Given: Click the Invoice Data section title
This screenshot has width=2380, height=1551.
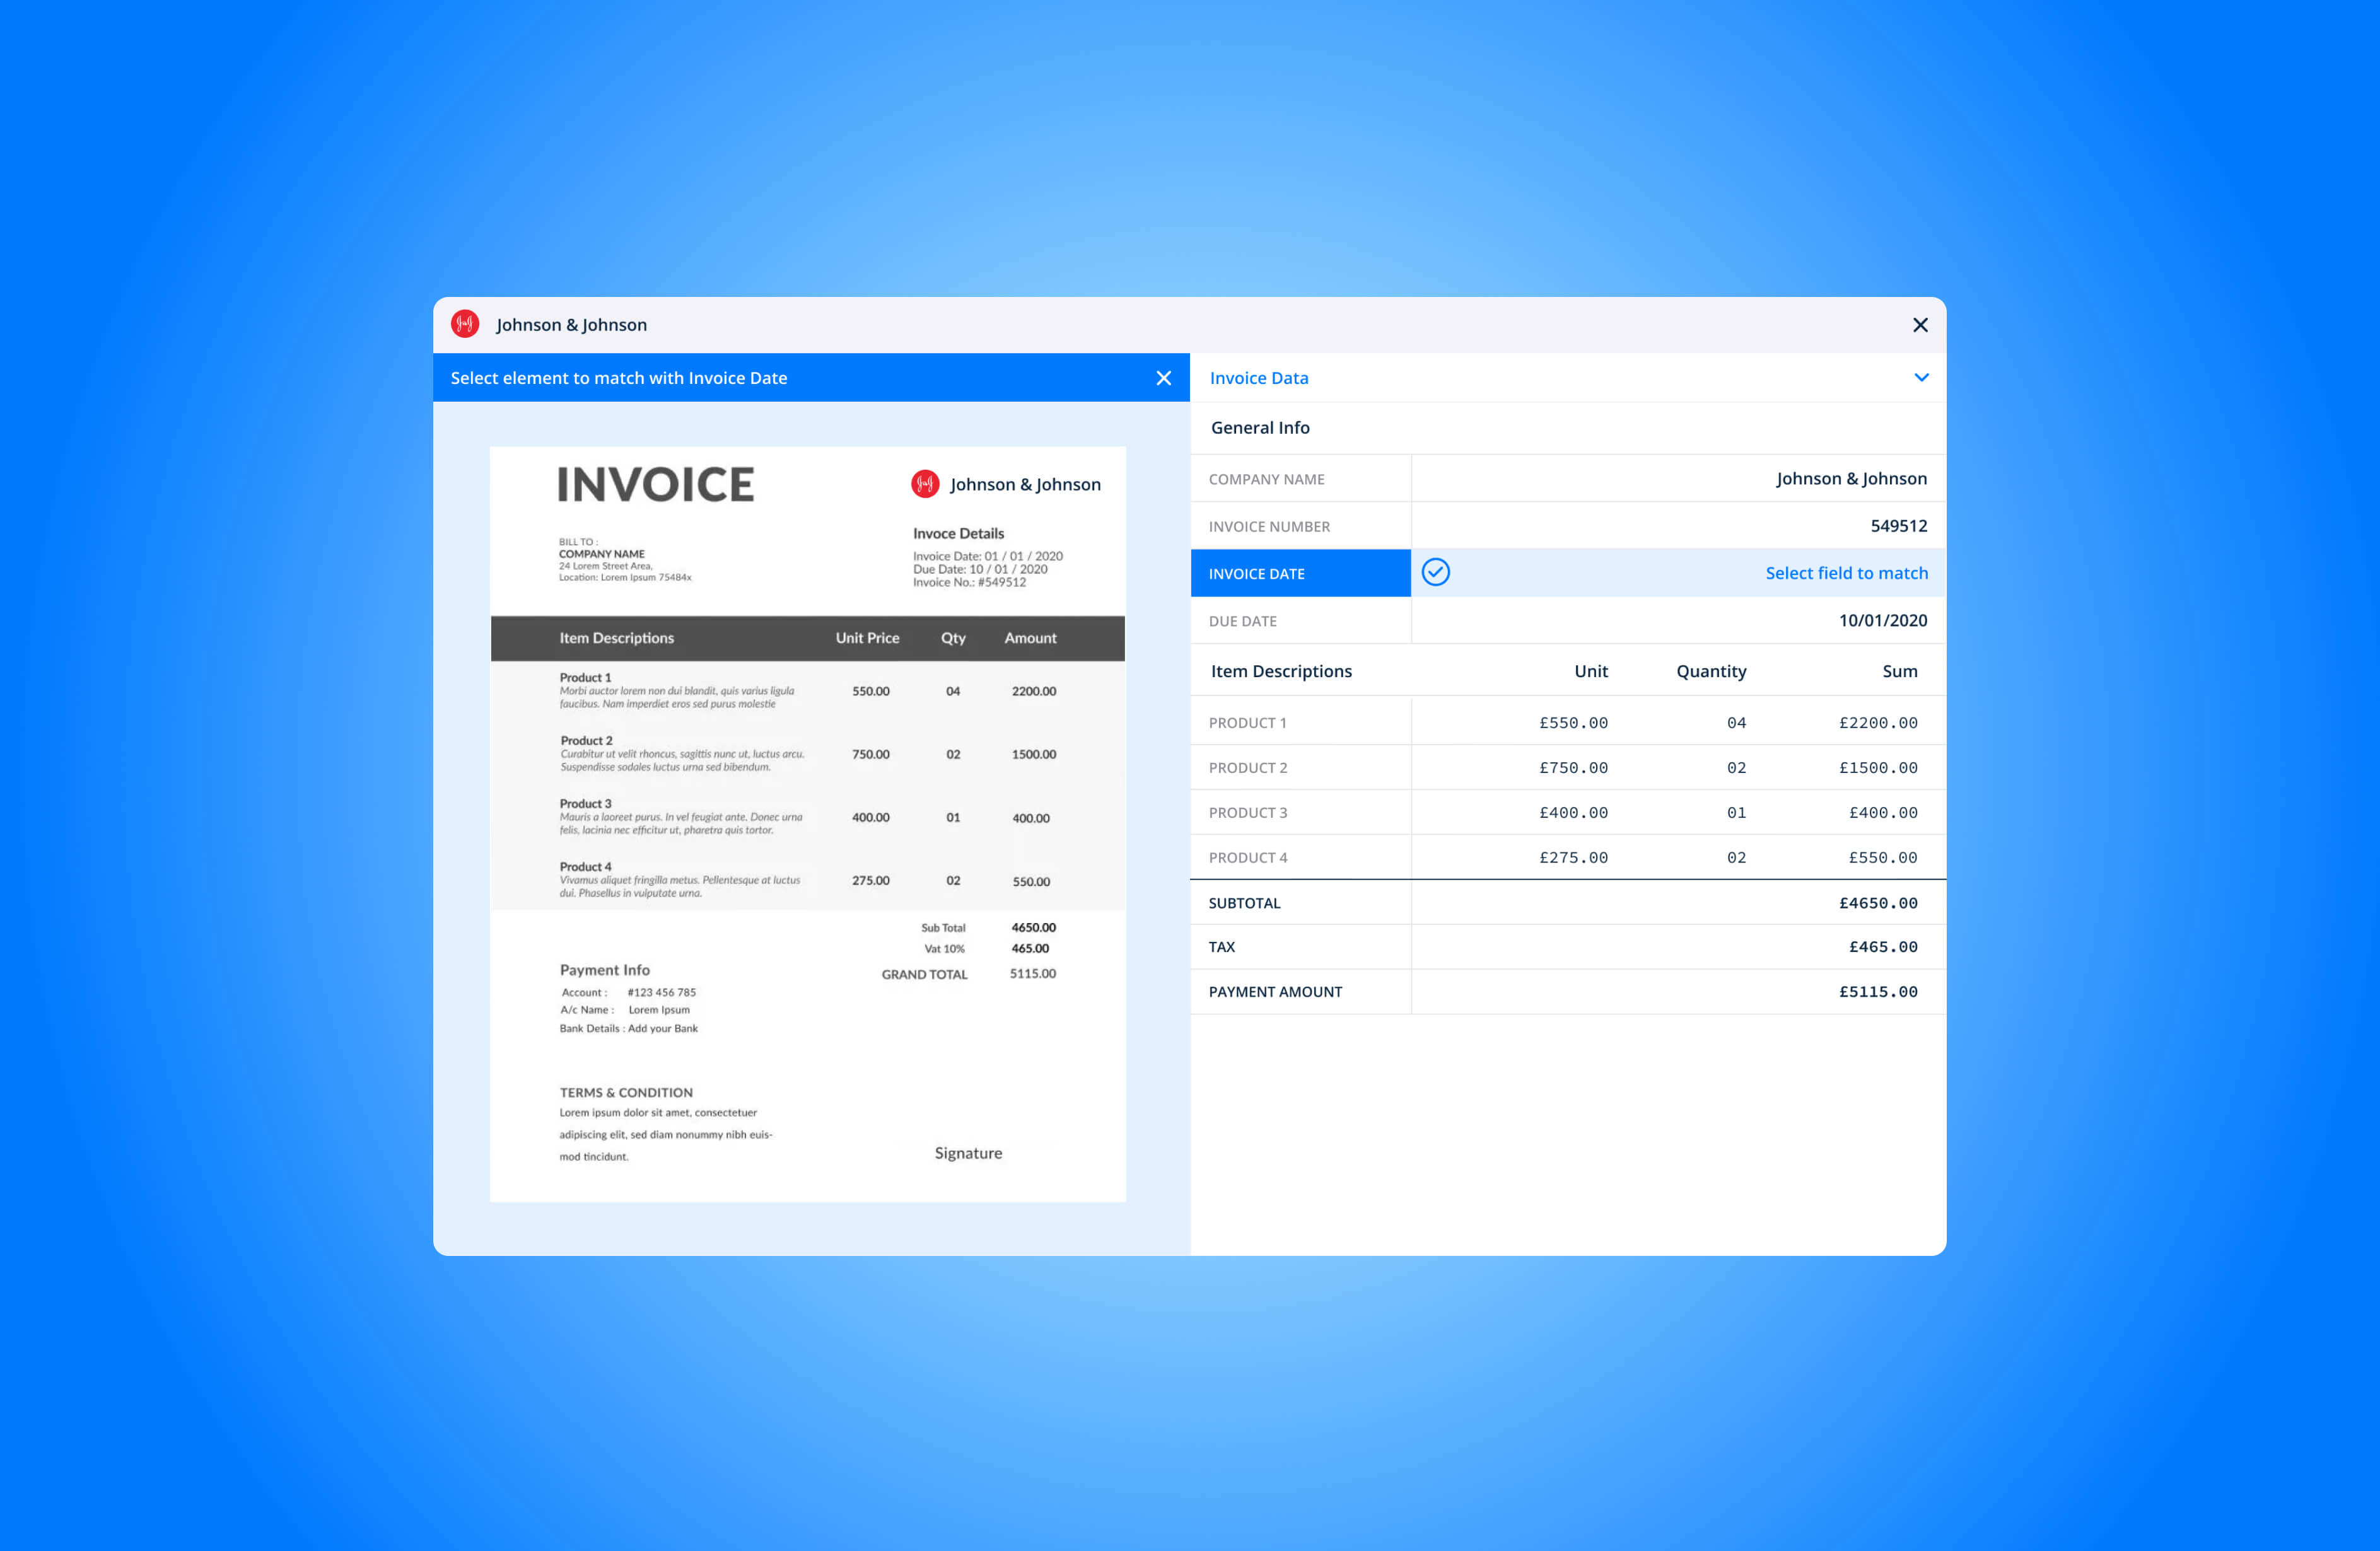Looking at the screenshot, I should [x=1258, y=378].
